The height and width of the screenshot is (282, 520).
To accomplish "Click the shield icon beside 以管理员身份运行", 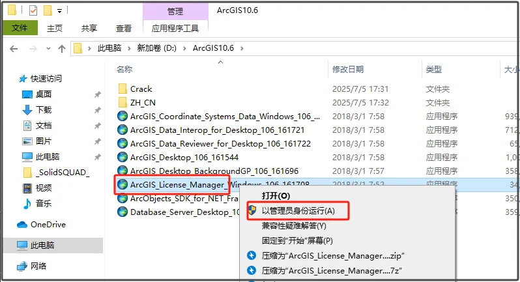I will 252,210.
